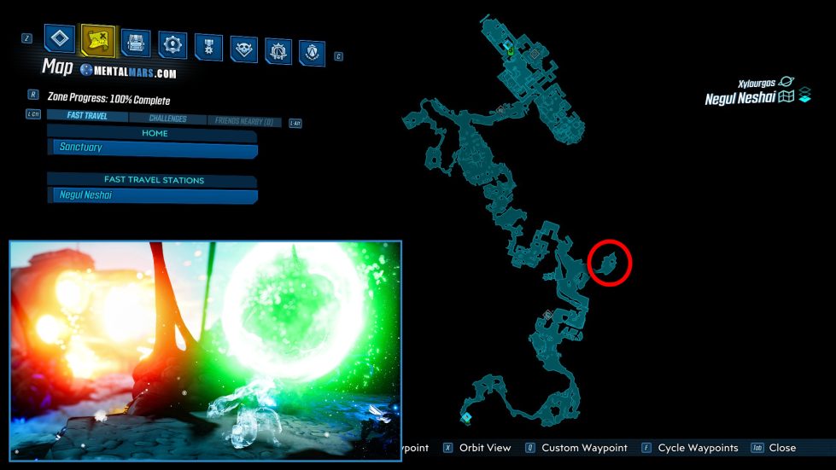The image size is (836, 470).
Task: Switch to the CHALLENGES tab
Action: (x=167, y=119)
